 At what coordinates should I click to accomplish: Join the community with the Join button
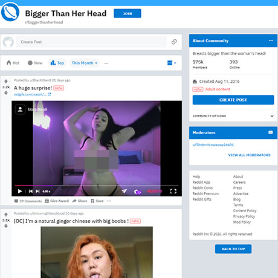[128, 13]
